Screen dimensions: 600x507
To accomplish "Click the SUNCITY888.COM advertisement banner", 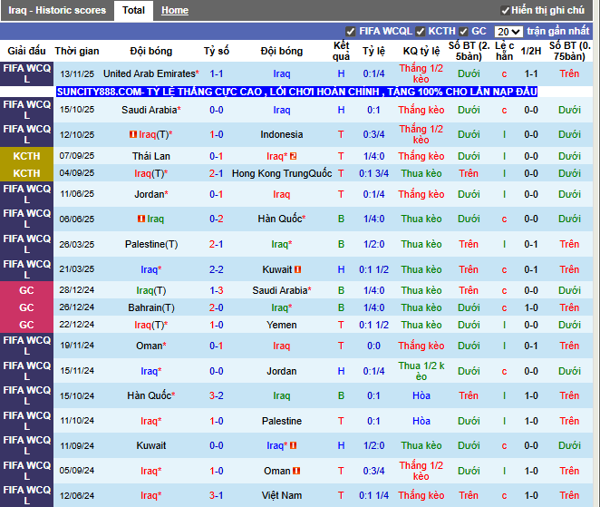I will click(296, 92).
